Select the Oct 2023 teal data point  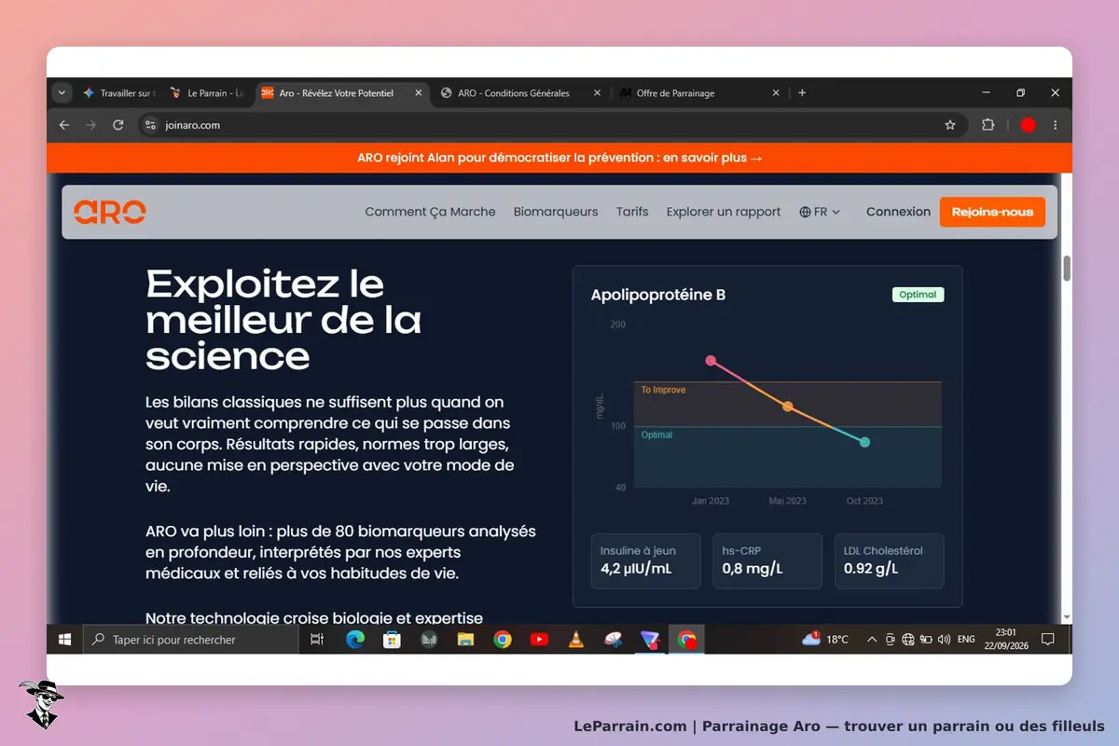click(864, 442)
